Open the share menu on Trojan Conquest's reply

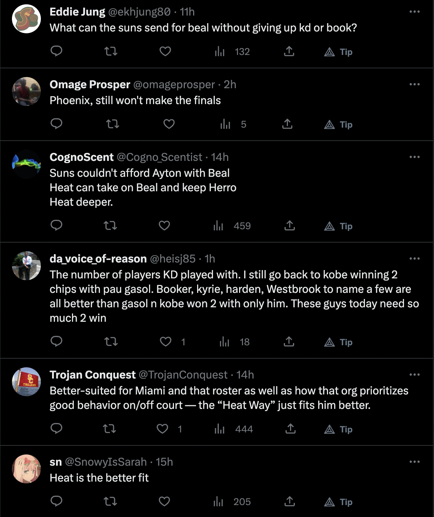[x=289, y=429]
